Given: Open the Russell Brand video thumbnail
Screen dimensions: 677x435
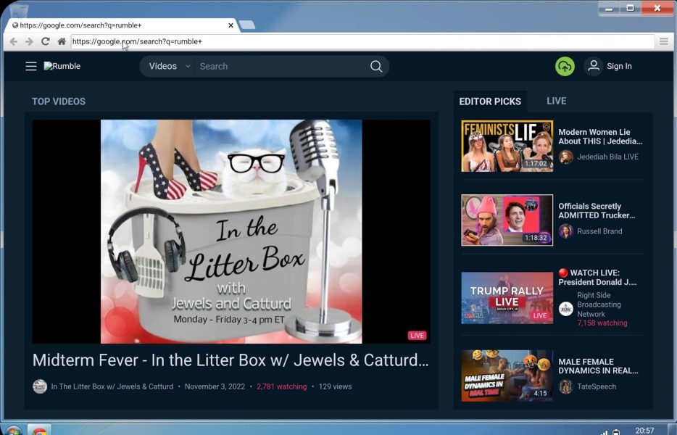Looking at the screenshot, I should (x=507, y=220).
